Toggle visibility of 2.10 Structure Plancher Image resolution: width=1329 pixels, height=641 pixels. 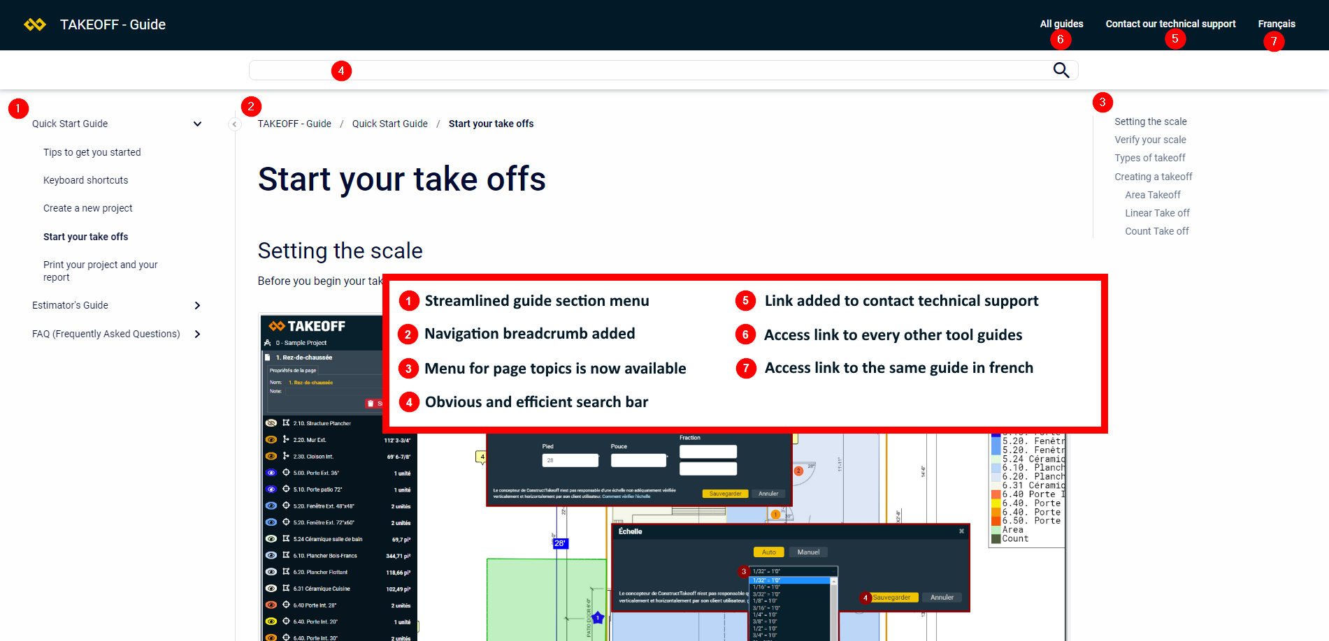coord(271,423)
